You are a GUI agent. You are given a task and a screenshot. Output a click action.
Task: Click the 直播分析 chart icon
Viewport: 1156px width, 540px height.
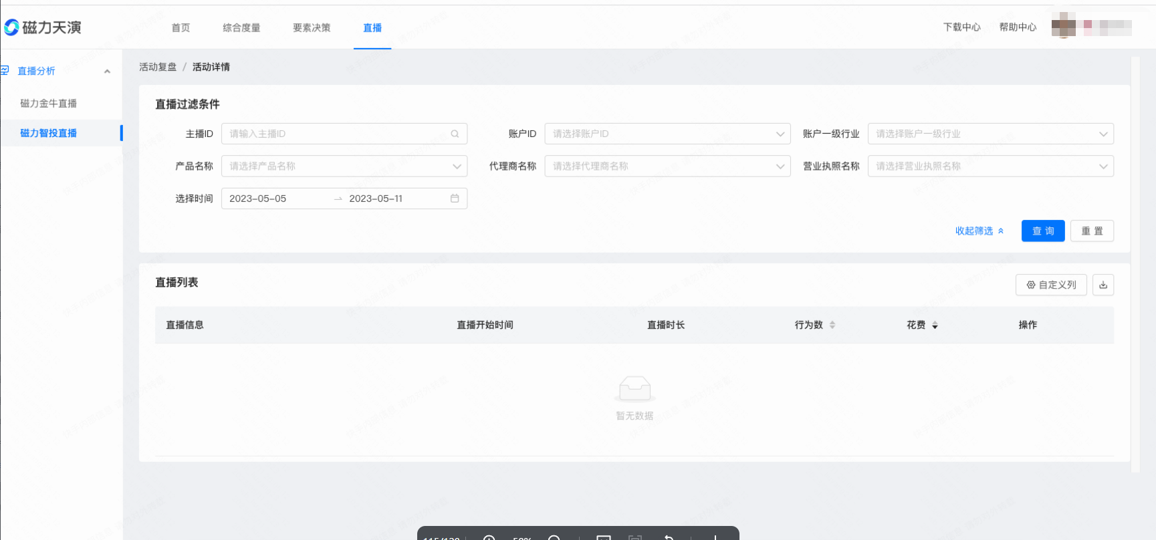tap(5, 70)
